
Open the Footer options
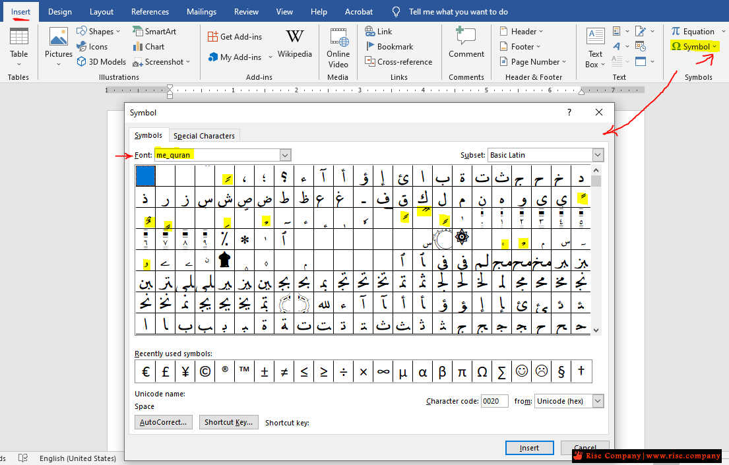[520, 46]
